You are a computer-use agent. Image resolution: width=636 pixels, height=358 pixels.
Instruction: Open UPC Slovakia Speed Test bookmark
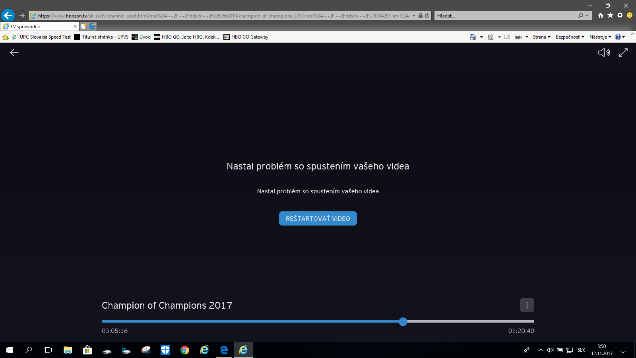click(x=42, y=37)
